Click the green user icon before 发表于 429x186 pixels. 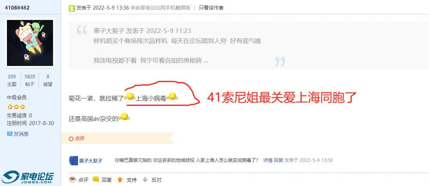point(72,8)
